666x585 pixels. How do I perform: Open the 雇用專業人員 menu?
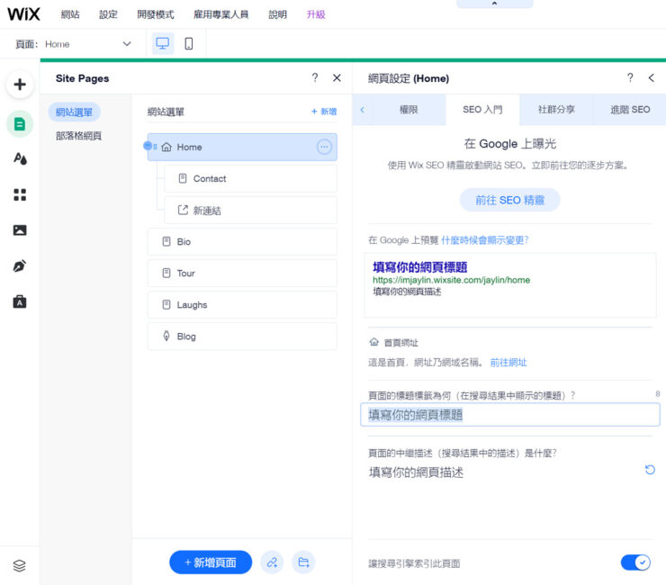point(221,14)
